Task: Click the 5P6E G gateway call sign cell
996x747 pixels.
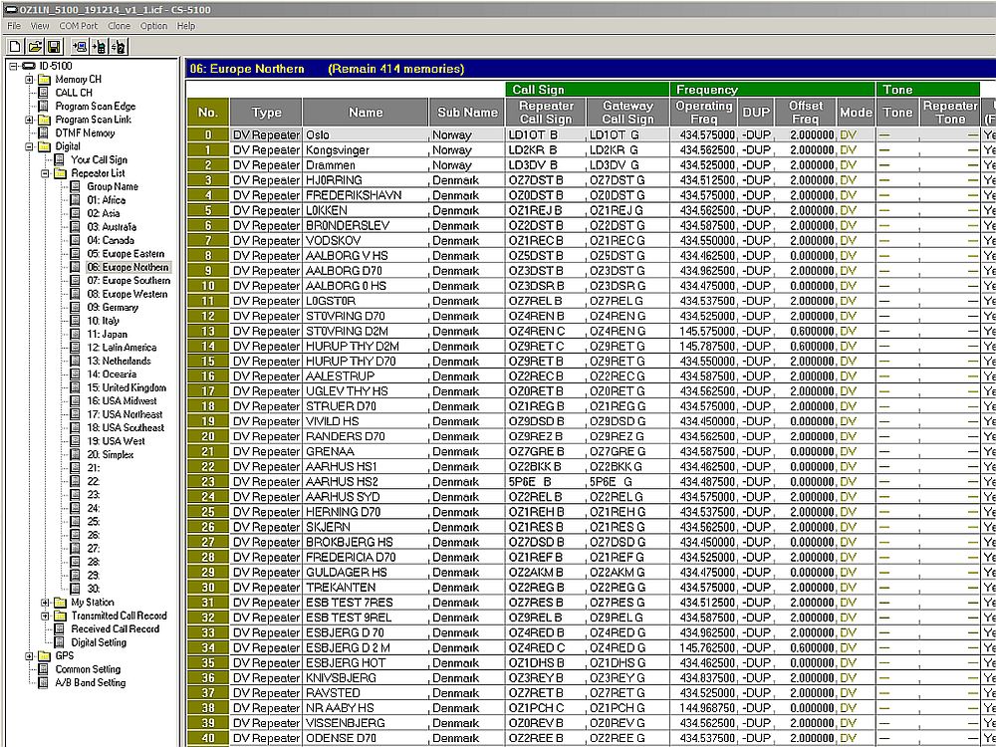Action: [627, 482]
